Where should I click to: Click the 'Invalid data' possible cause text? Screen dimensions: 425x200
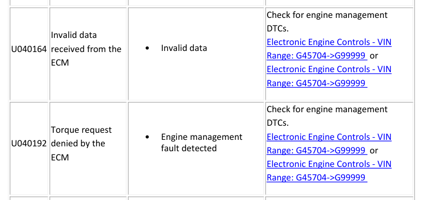pyautogui.click(x=184, y=48)
